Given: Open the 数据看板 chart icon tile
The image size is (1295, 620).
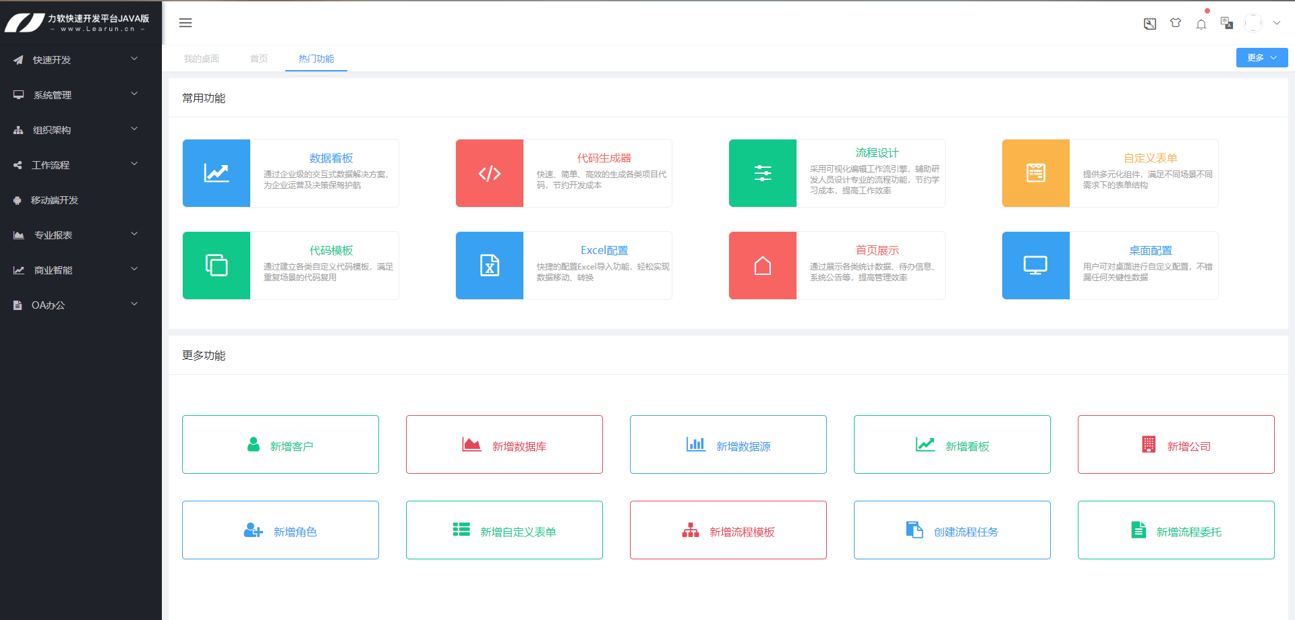Looking at the screenshot, I should [217, 173].
